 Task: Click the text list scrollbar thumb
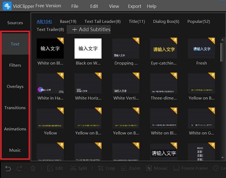222,52
